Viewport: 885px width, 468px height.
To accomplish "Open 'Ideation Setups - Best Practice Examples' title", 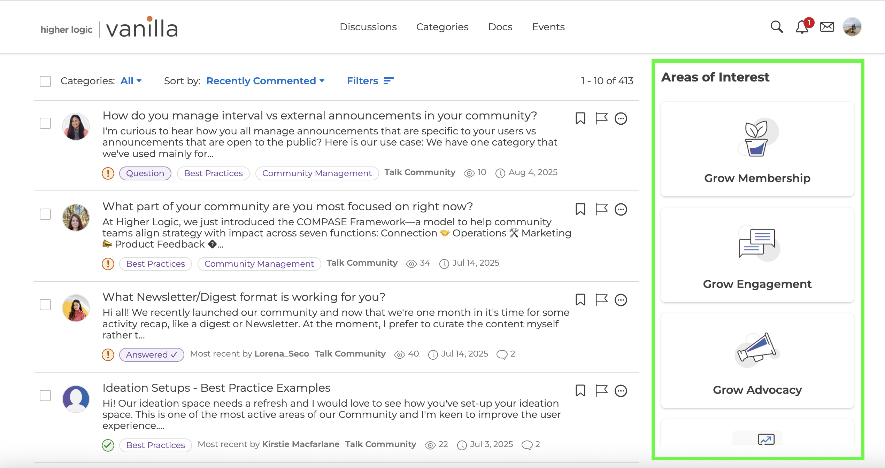I will (216, 388).
